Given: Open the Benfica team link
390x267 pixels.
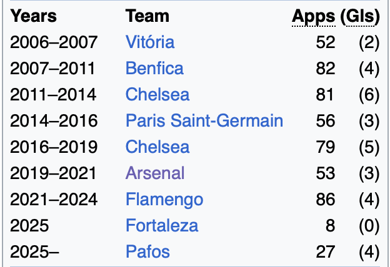Looking at the screenshot, I should coord(154,68).
